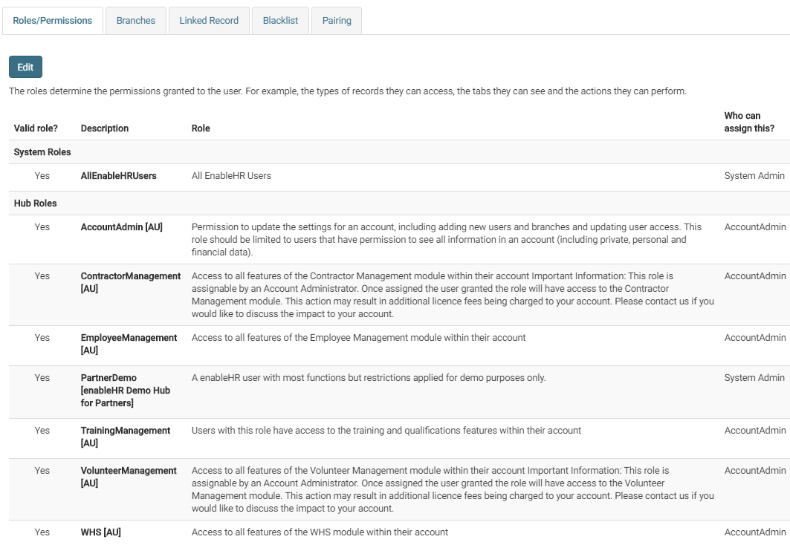This screenshot has height=548, width=790.
Task: Click the PartnerDemo role name
Action: pos(109,378)
